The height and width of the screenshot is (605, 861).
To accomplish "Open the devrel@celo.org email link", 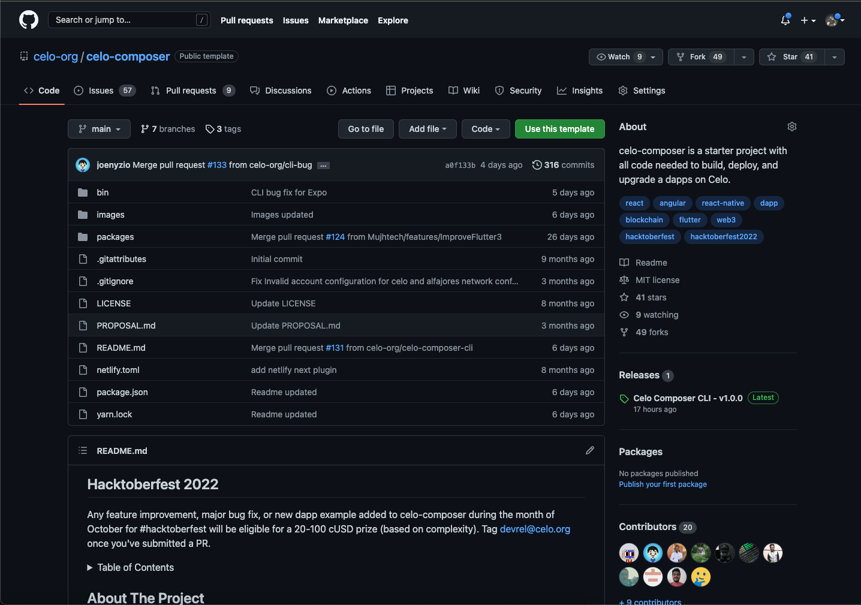I will pos(535,529).
